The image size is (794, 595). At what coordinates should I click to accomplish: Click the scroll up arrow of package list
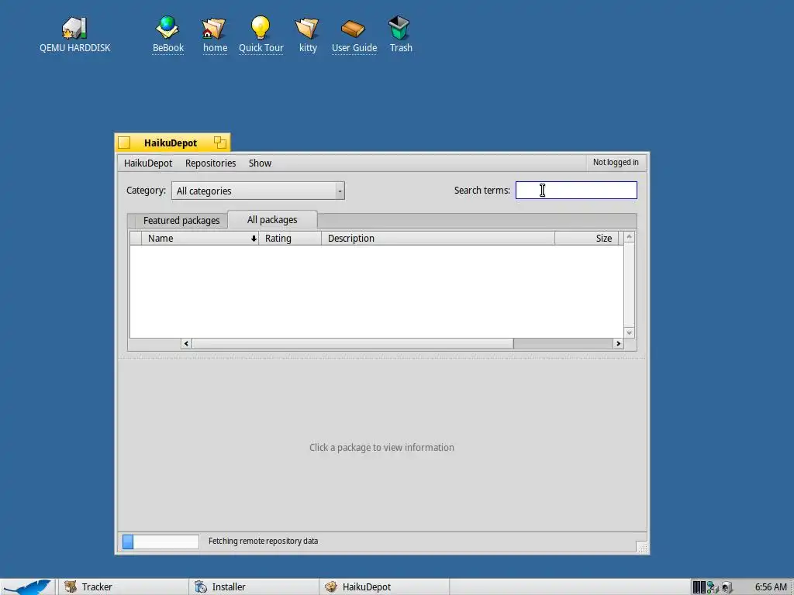coord(630,237)
